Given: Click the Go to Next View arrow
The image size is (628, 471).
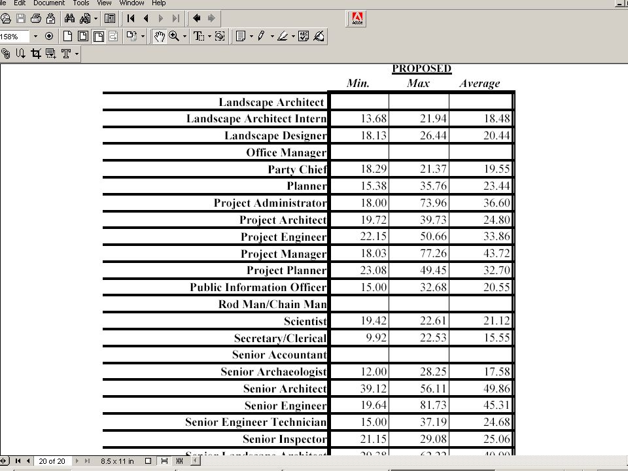Looking at the screenshot, I should 211,18.
